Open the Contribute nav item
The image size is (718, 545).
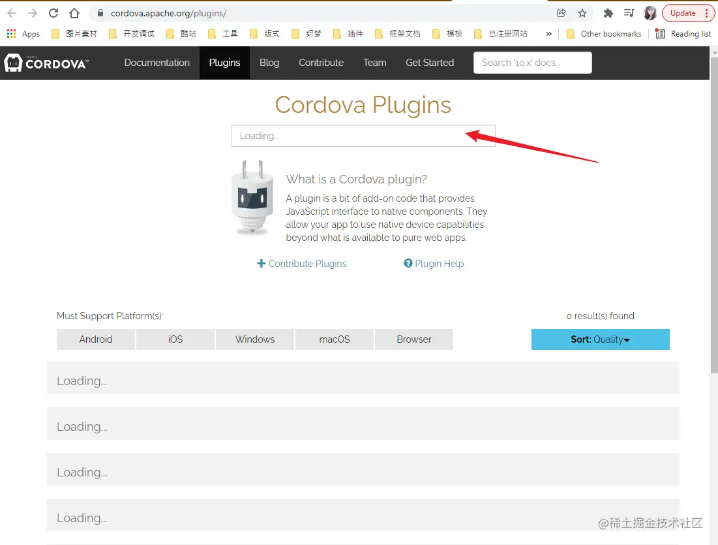pyautogui.click(x=321, y=63)
